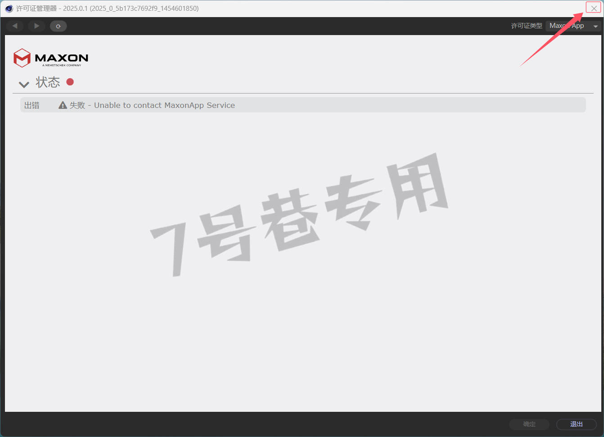Image resolution: width=604 pixels, height=437 pixels.
Task: Click the red status indicator dot
Action: click(70, 82)
